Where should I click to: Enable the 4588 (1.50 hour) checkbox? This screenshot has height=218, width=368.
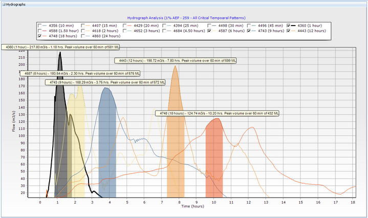(x=40, y=31)
